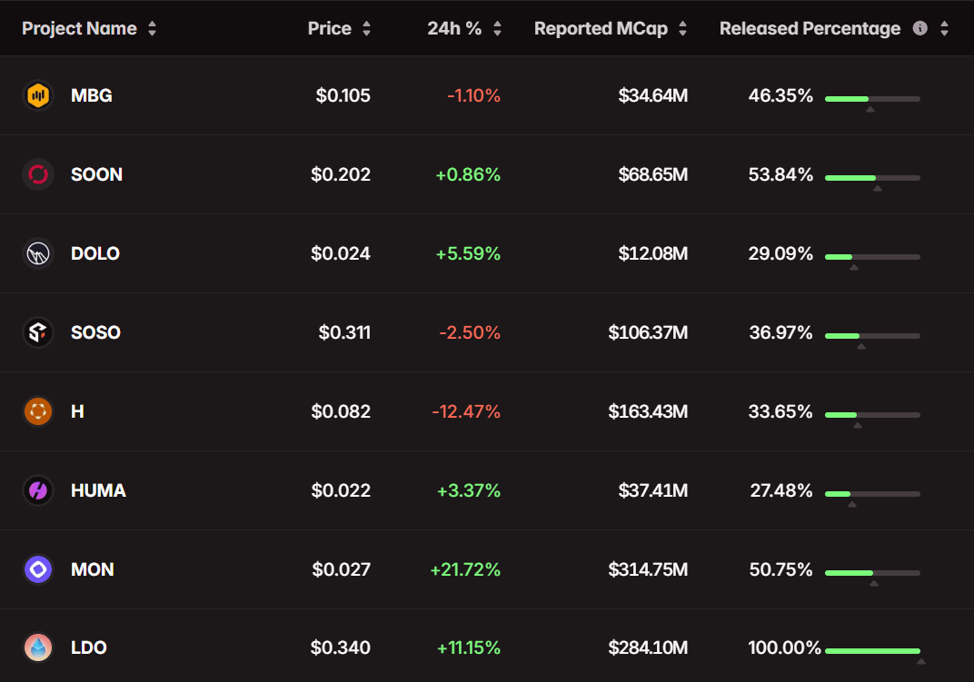Select H price $0.082

tap(341, 411)
